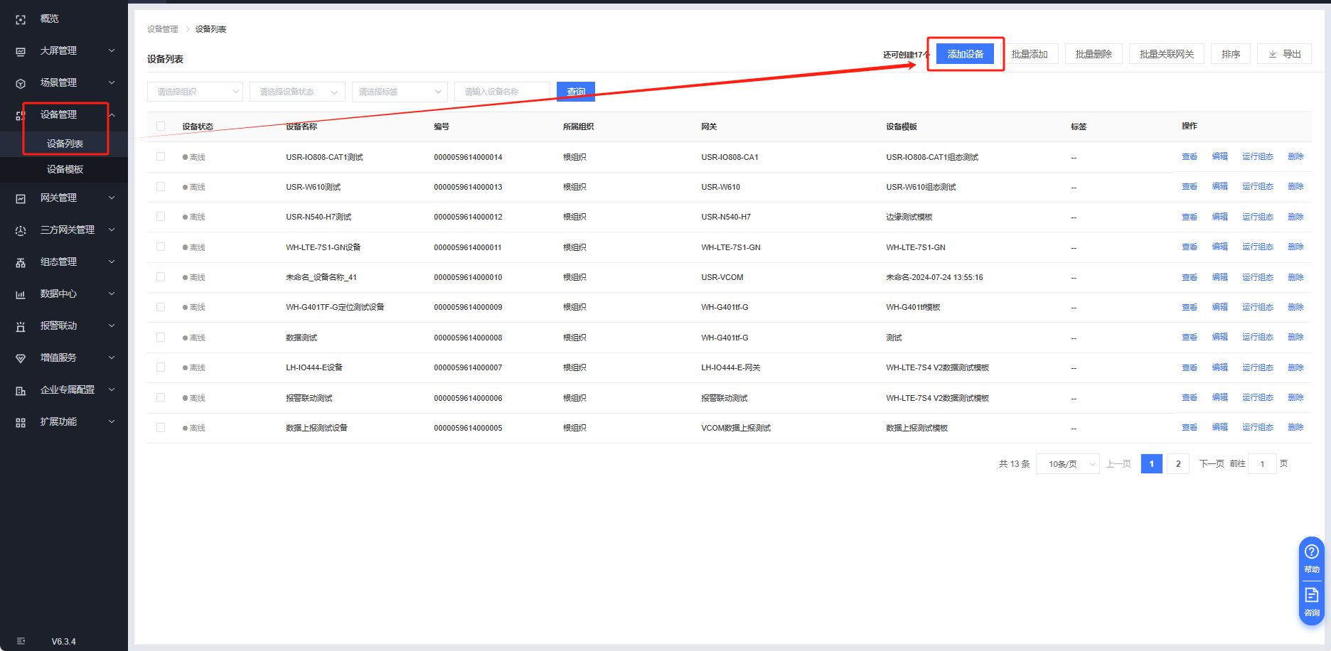Open the 10条/页 page size dropdown
1331x651 pixels.
pyautogui.click(x=1067, y=464)
